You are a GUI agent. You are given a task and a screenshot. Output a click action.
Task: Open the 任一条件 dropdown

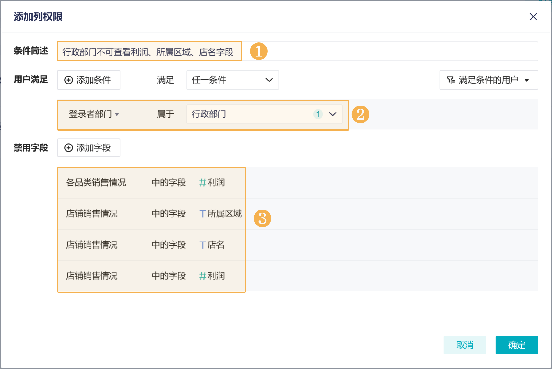pyautogui.click(x=232, y=80)
